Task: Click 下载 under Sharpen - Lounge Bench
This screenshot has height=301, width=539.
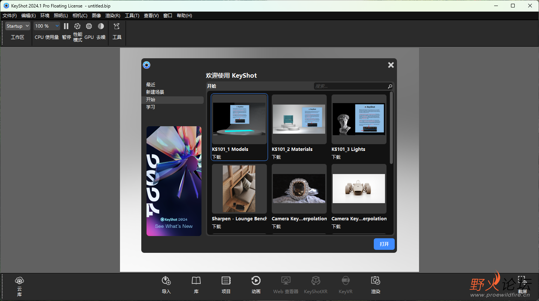Action: coord(216,227)
